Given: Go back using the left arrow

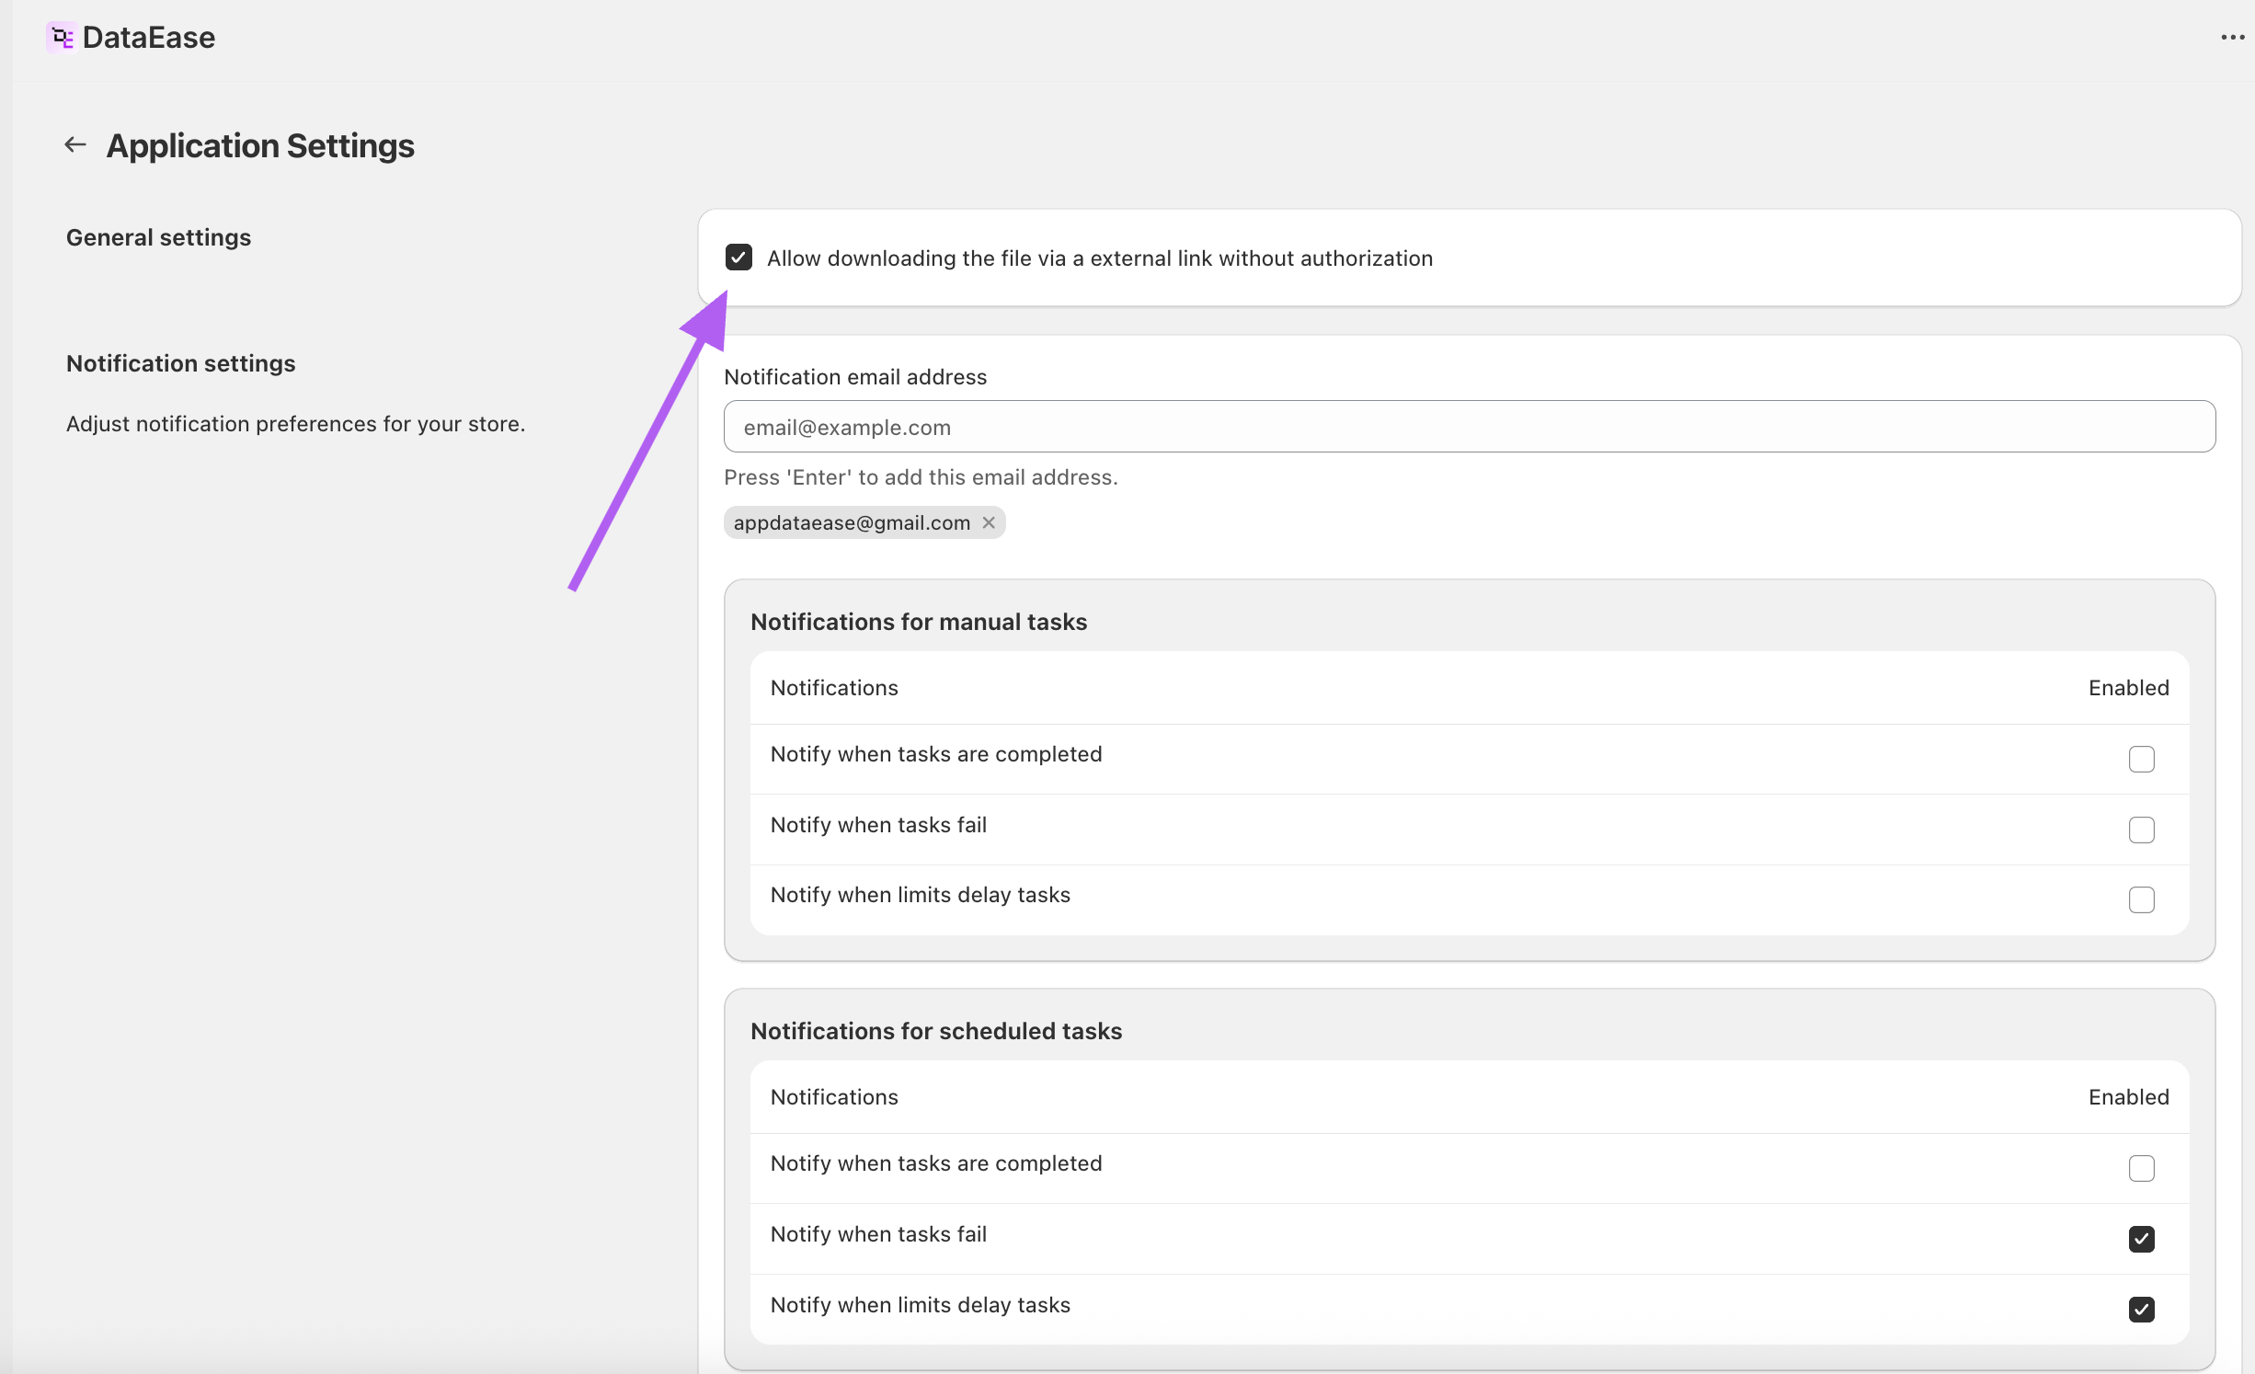Looking at the screenshot, I should pos(75,144).
